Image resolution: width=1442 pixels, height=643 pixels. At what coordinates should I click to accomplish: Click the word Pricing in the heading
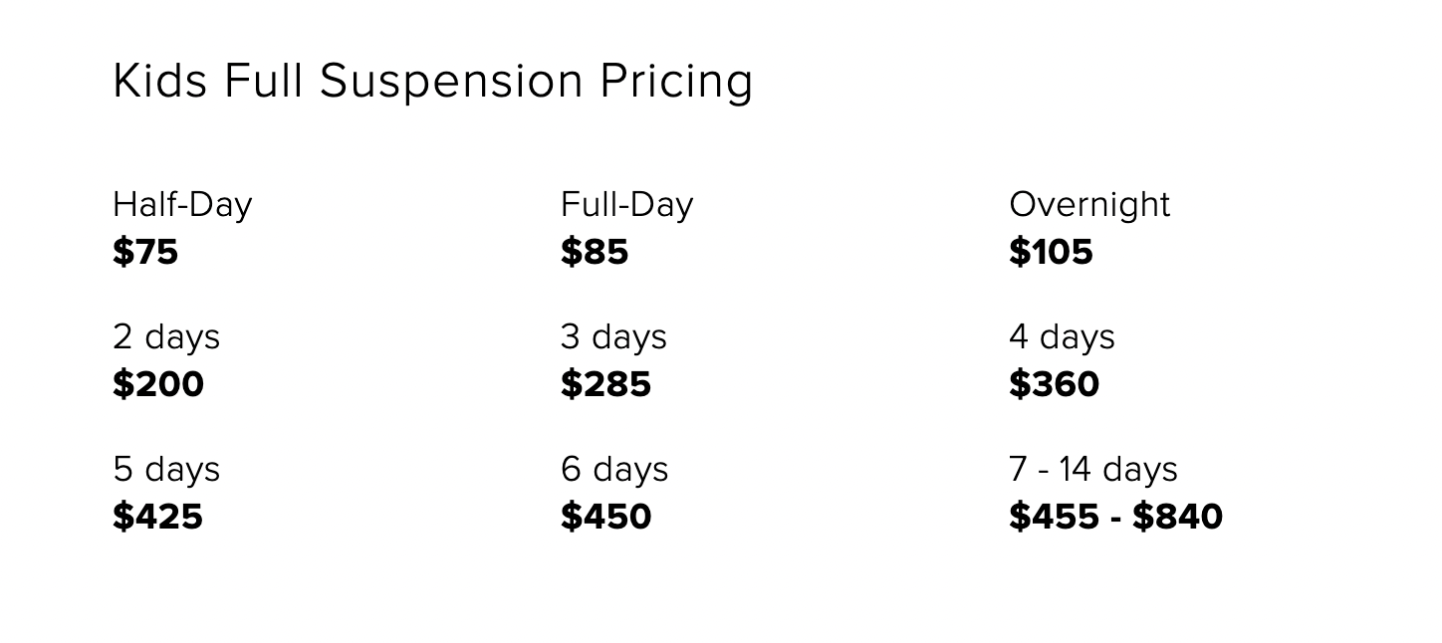[x=676, y=82]
